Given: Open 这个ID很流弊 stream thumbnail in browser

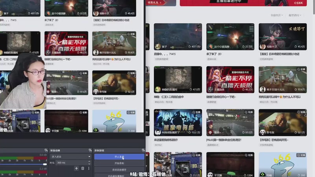Looking at the screenshot, I should [x=230, y=37].
